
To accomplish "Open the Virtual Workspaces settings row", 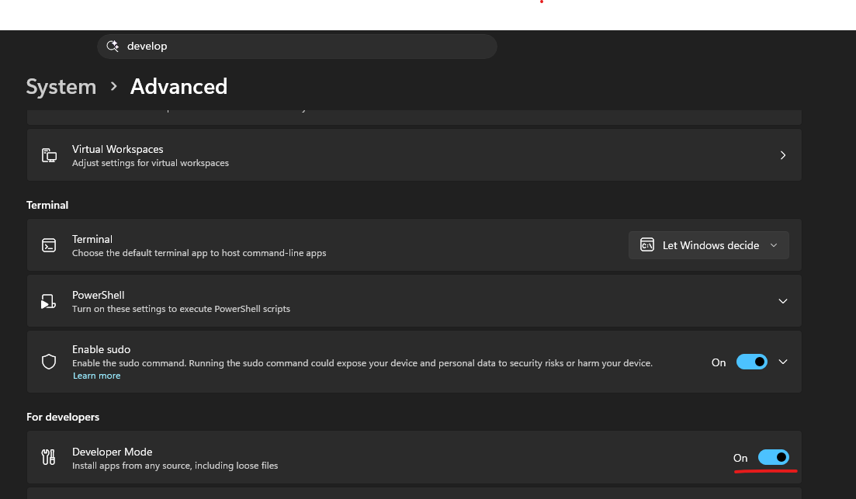I will click(x=414, y=155).
